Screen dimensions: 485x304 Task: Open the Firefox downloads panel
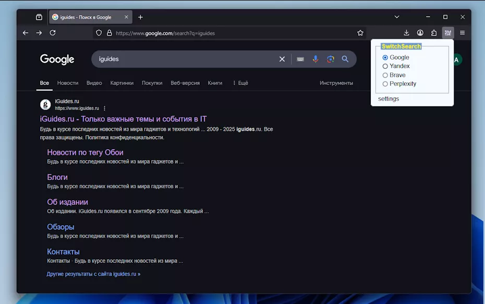pyautogui.click(x=407, y=33)
